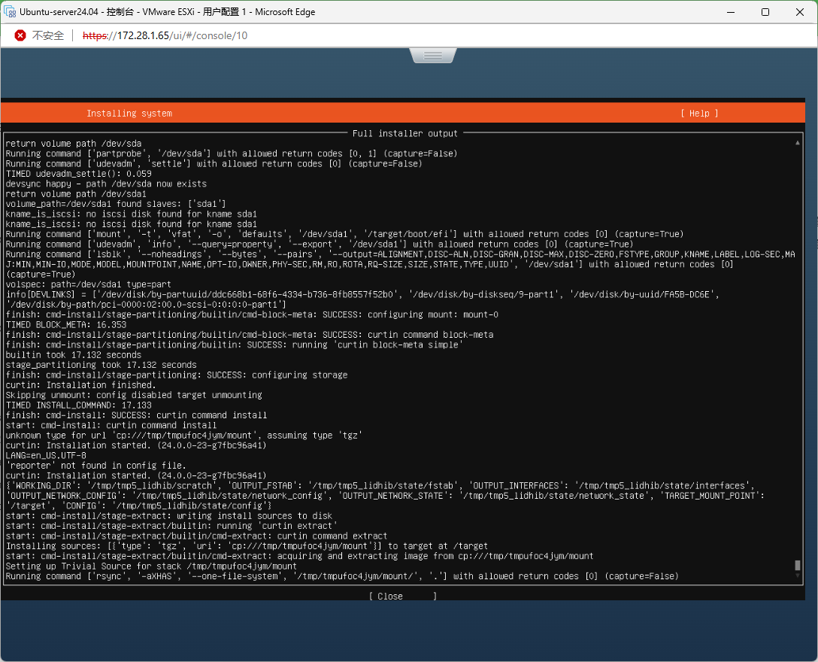Click the scrollbar up arrow in output panel
Screen dimensions: 818x662
798,142
